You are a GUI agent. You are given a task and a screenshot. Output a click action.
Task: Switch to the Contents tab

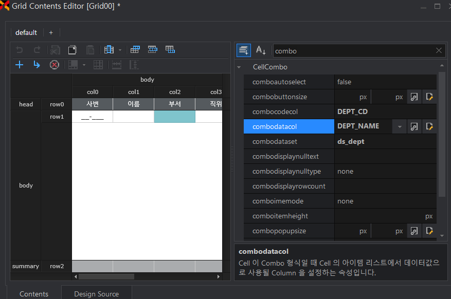click(34, 294)
